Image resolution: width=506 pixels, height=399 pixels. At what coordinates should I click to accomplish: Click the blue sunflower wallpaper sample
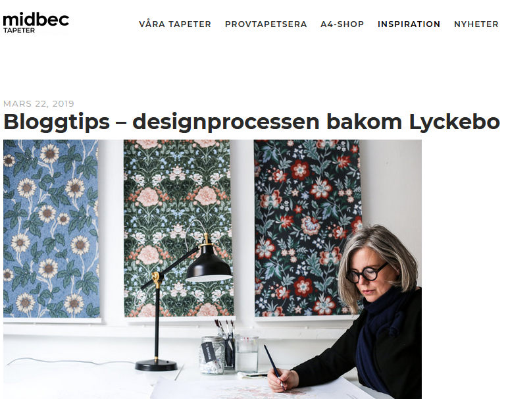point(51,228)
